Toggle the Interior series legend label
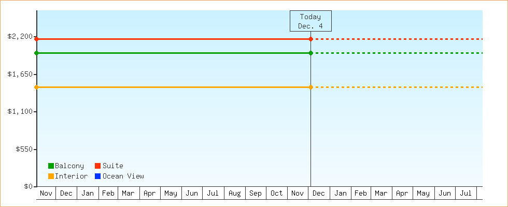The image size is (508, 207). (x=71, y=176)
